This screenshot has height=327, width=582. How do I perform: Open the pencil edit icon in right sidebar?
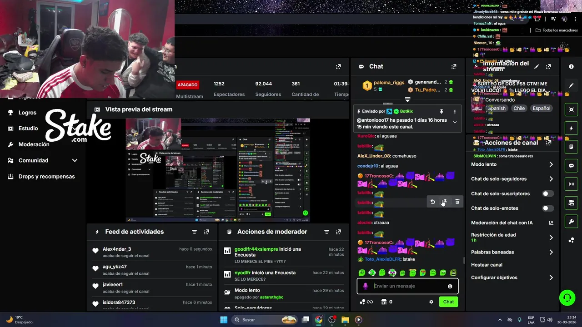(572, 85)
